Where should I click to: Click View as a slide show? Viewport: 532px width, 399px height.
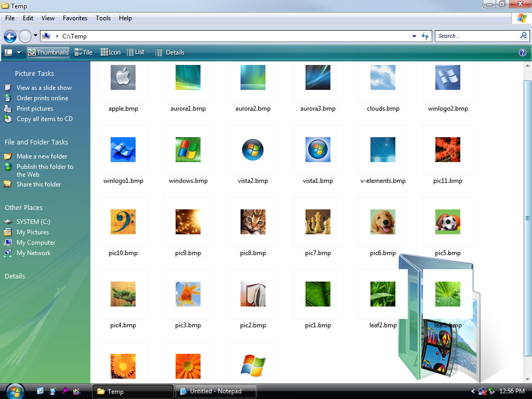click(x=44, y=88)
